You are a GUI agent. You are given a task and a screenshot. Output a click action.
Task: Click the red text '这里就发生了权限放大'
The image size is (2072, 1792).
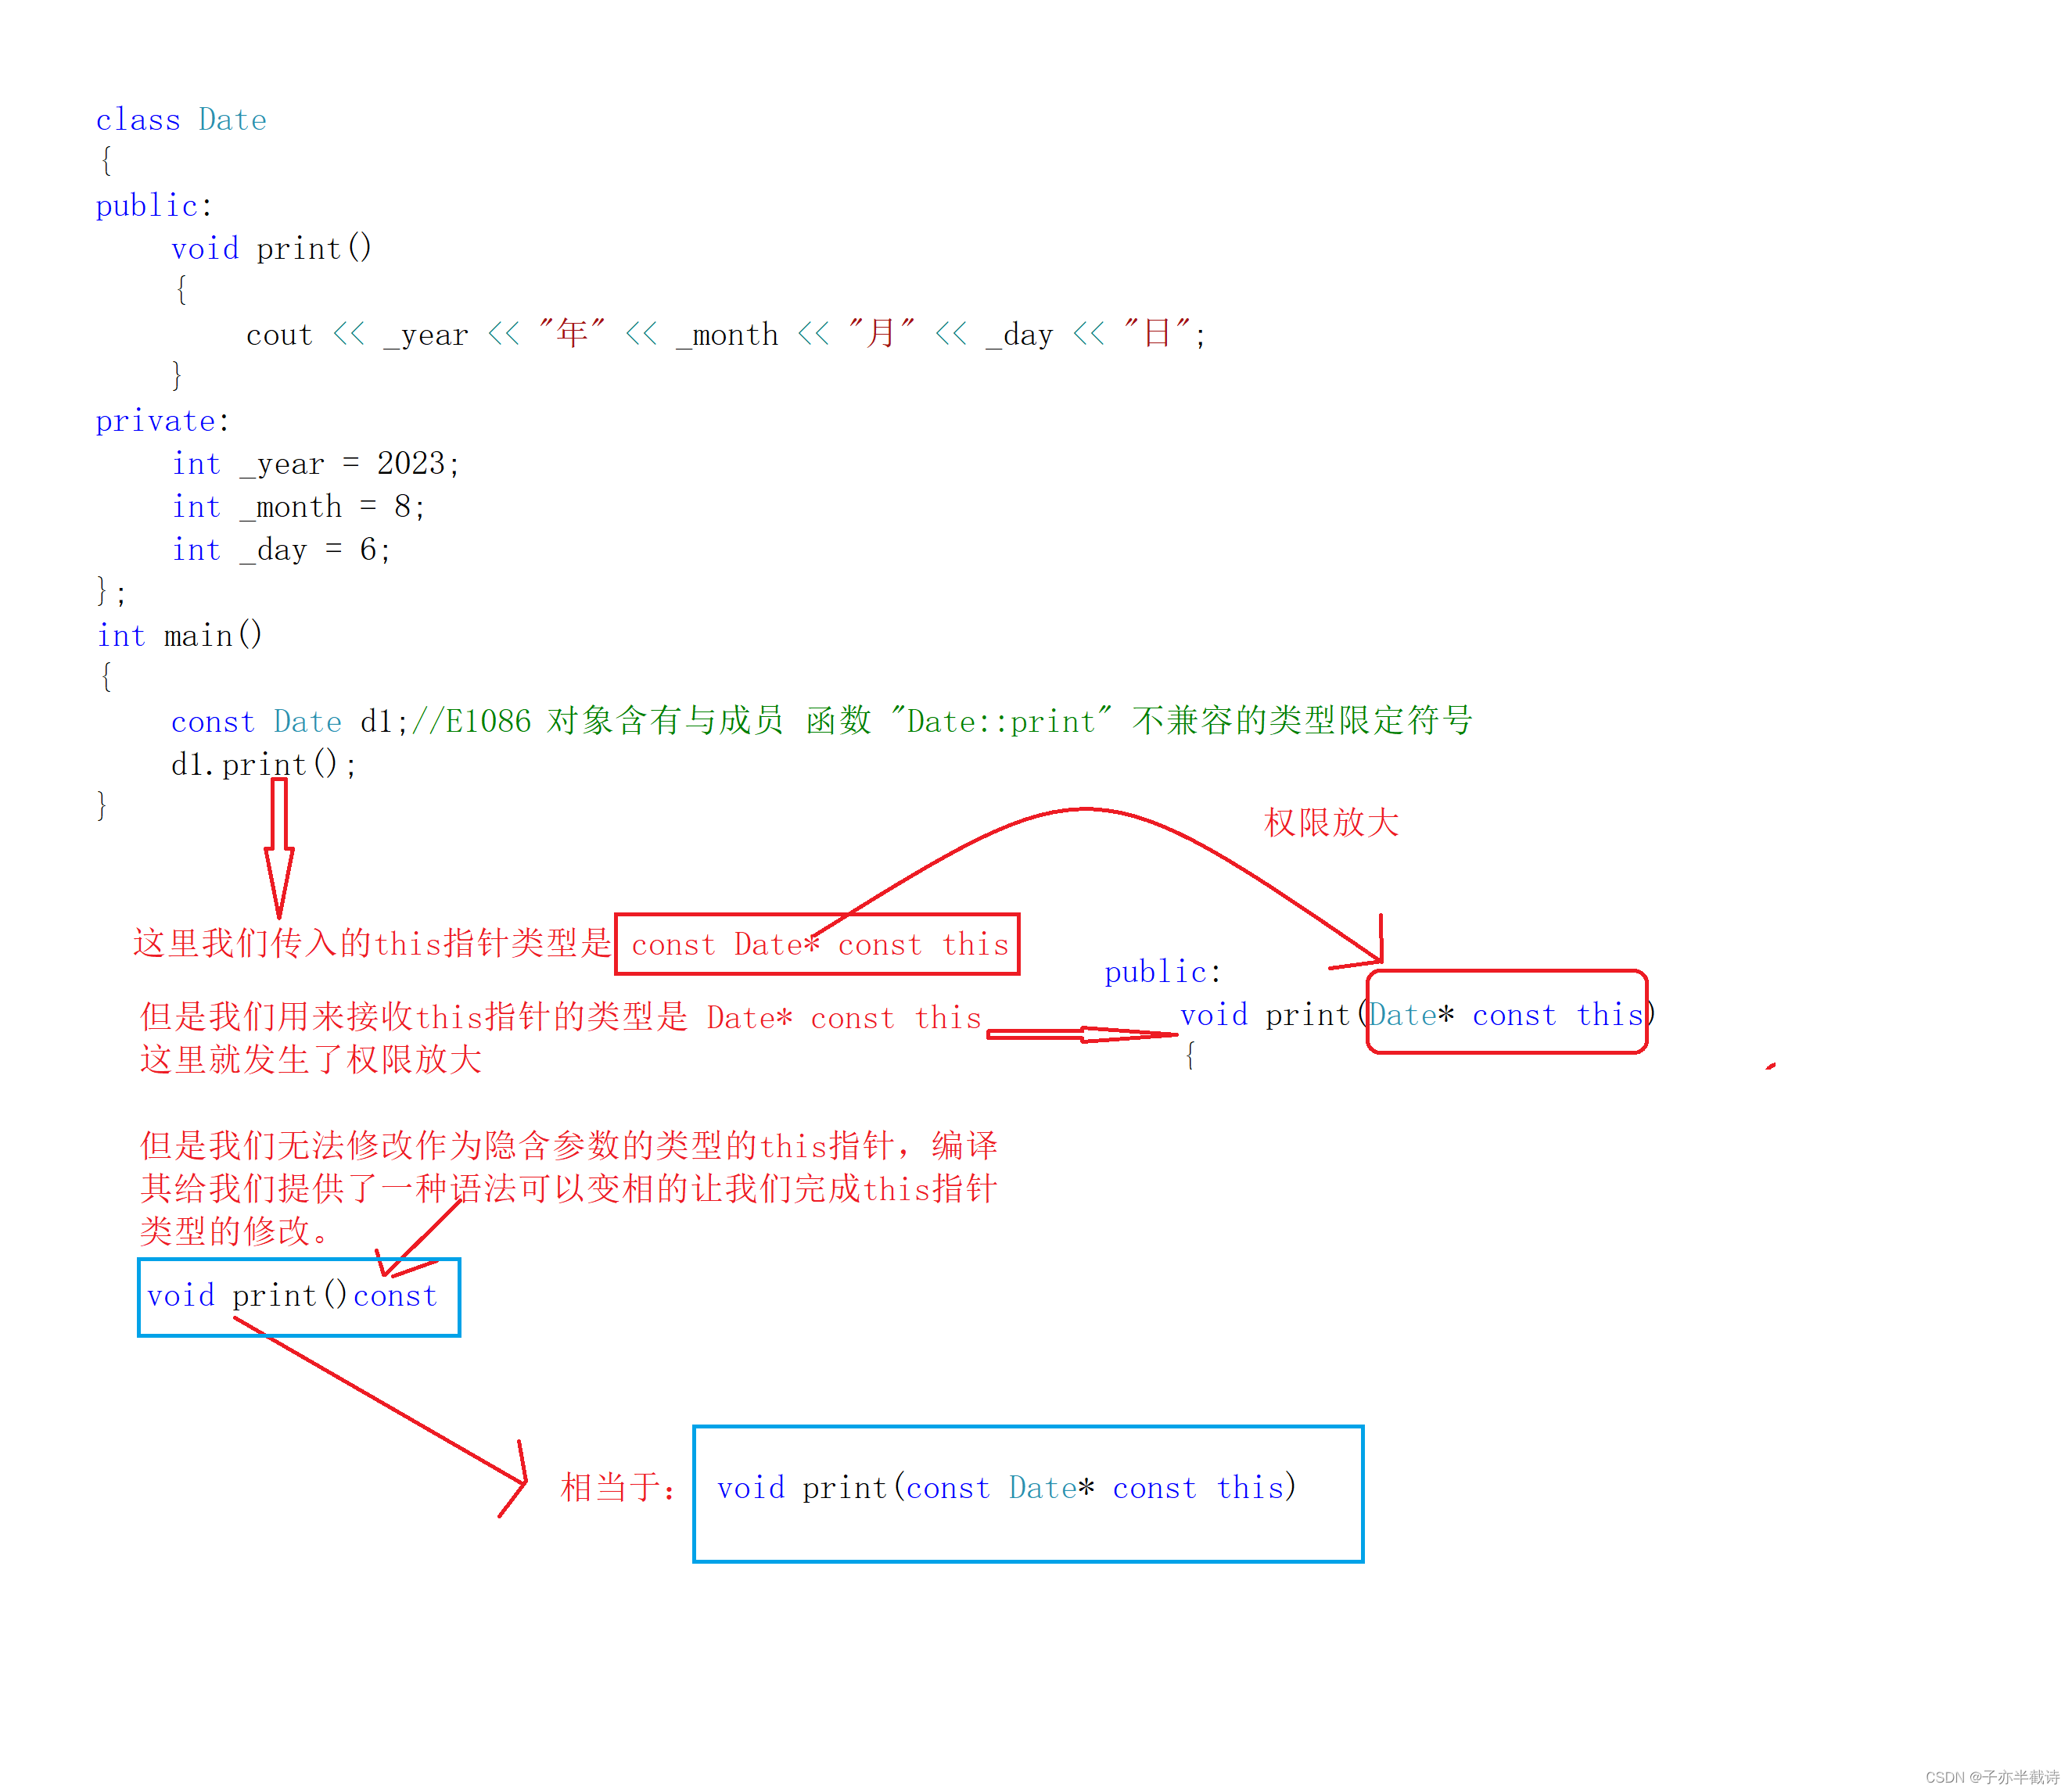[x=311, y=1060]
